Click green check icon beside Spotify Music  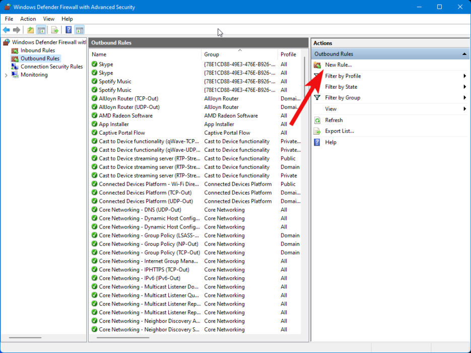pyautogui.click(x=95, y=81)
